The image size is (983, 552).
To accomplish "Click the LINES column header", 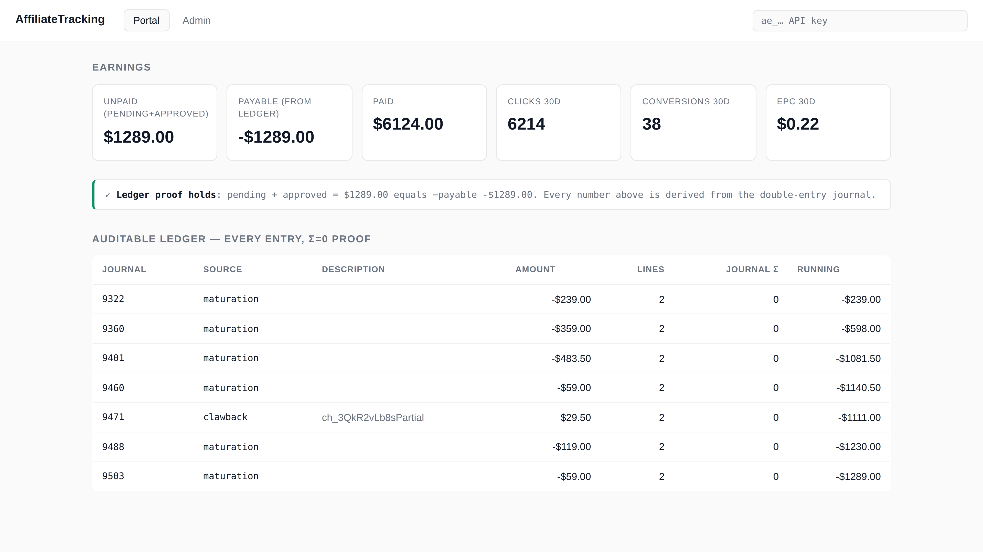I will coord(650,269).
